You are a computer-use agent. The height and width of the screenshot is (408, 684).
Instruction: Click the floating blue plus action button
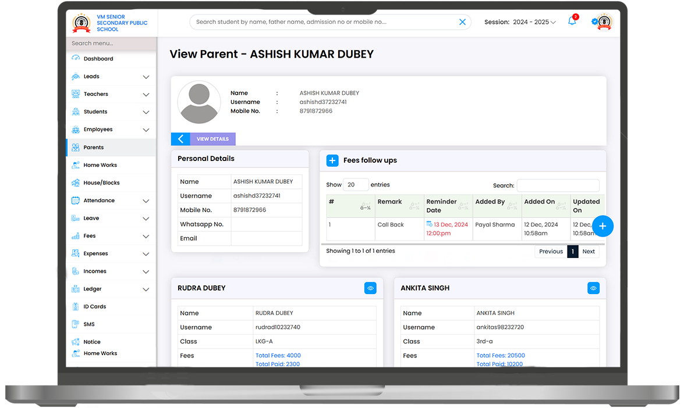[603, 226]
